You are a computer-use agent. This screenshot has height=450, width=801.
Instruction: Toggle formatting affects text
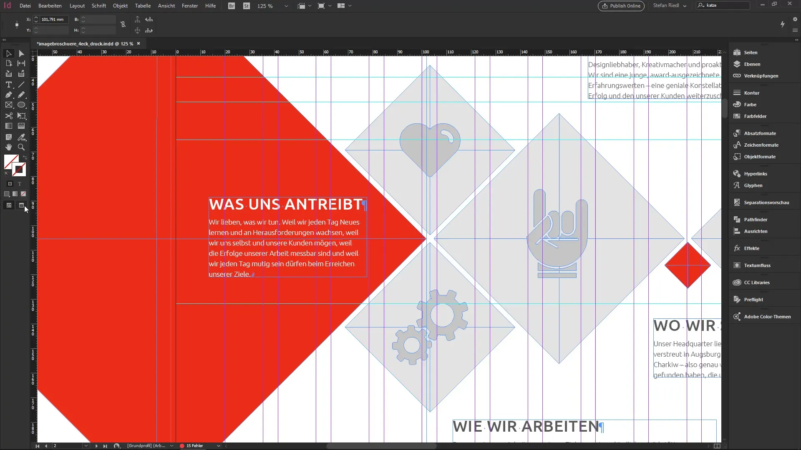[19, 184]
